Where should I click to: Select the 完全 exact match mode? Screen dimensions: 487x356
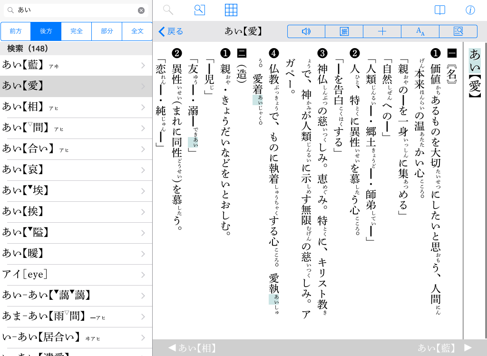click(77, 31)
